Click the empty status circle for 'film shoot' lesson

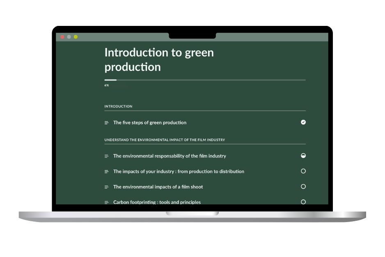point(303,187)
